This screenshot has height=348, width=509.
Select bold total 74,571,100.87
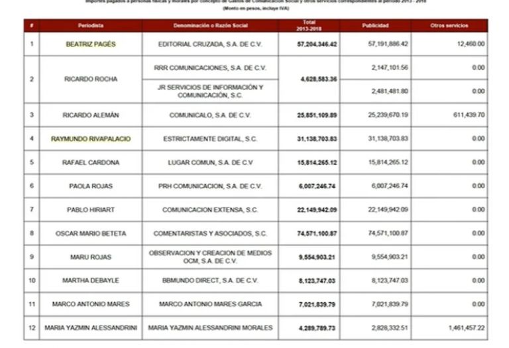click(317, 234)
